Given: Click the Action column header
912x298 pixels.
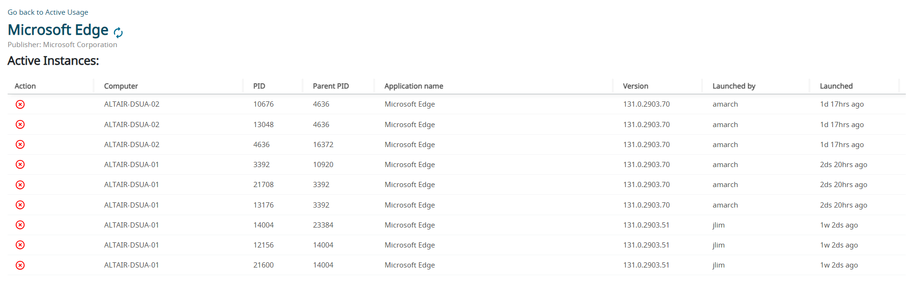Looking at the screenshot, I should click(25, 86).
